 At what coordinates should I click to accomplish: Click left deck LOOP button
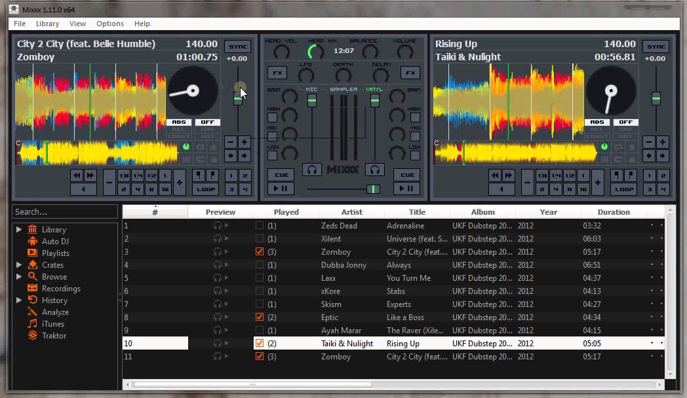[x=205, y=189]
